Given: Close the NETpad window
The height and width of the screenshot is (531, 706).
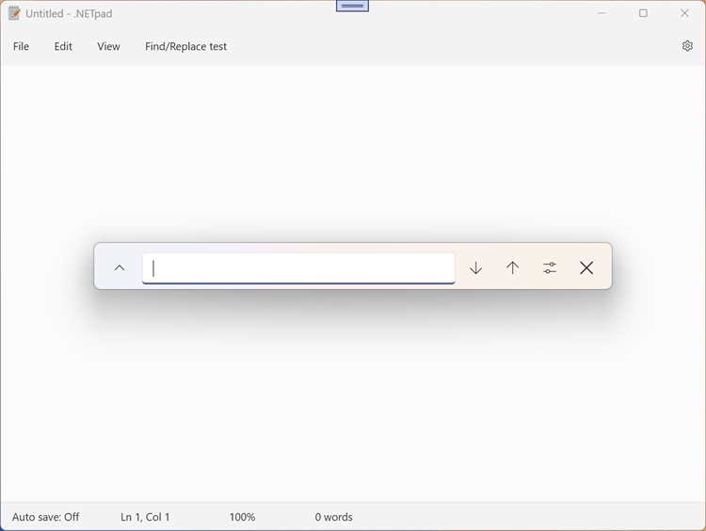Looking at the screenshot, I should pyautogui.click(x=684, y=13).
